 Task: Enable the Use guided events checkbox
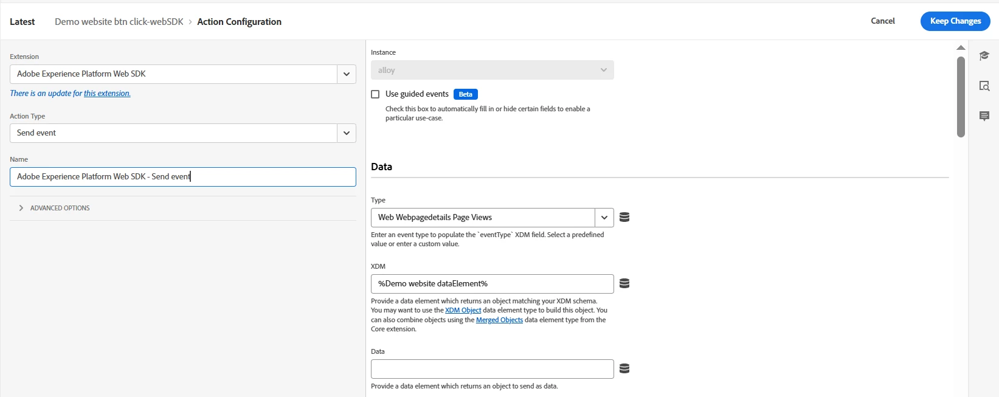tap(375, 94)
